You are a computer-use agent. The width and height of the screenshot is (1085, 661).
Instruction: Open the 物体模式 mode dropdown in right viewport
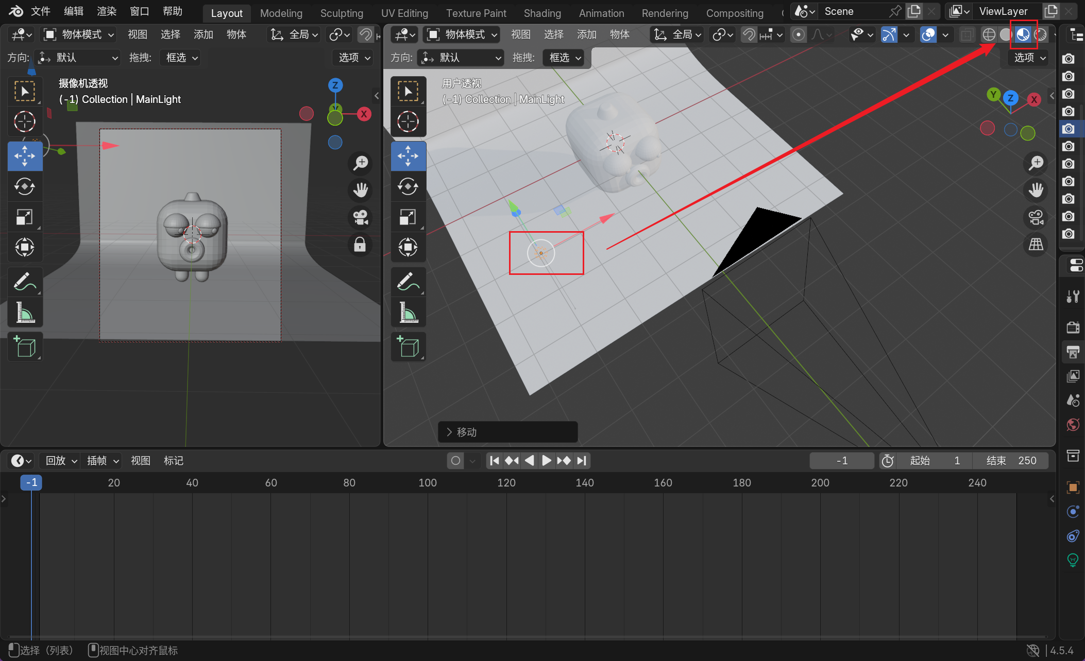(x=462, y=35)
